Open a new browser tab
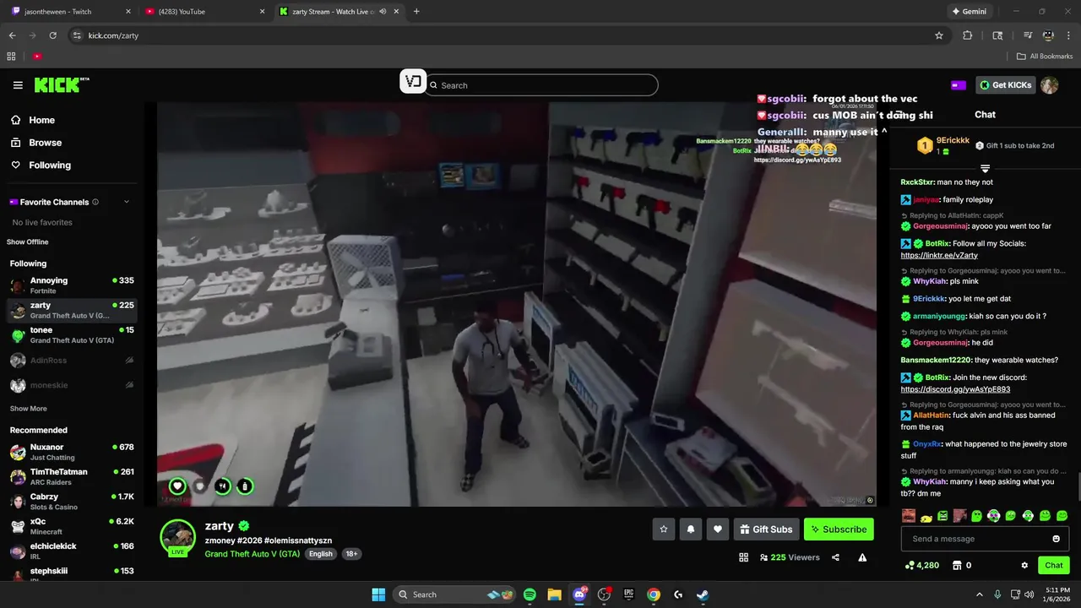The width and height of the screenshot is (1081, 608). pos(416,12)
